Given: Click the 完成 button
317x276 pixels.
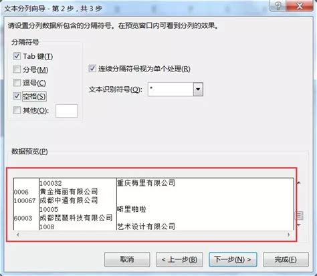Looking at the screenshot, I should [286, 259].
